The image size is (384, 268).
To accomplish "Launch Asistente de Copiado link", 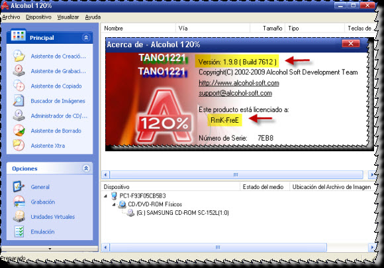I will (56, 86).
